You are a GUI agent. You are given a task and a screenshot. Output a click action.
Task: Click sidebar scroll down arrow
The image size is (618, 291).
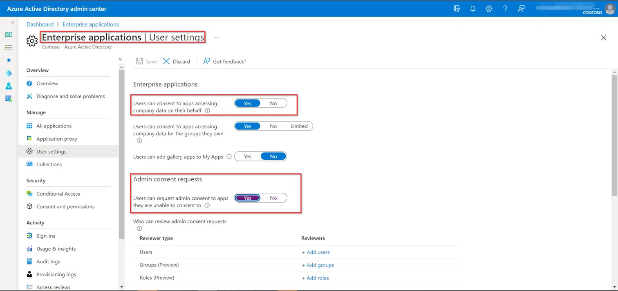tap(121, 287)
